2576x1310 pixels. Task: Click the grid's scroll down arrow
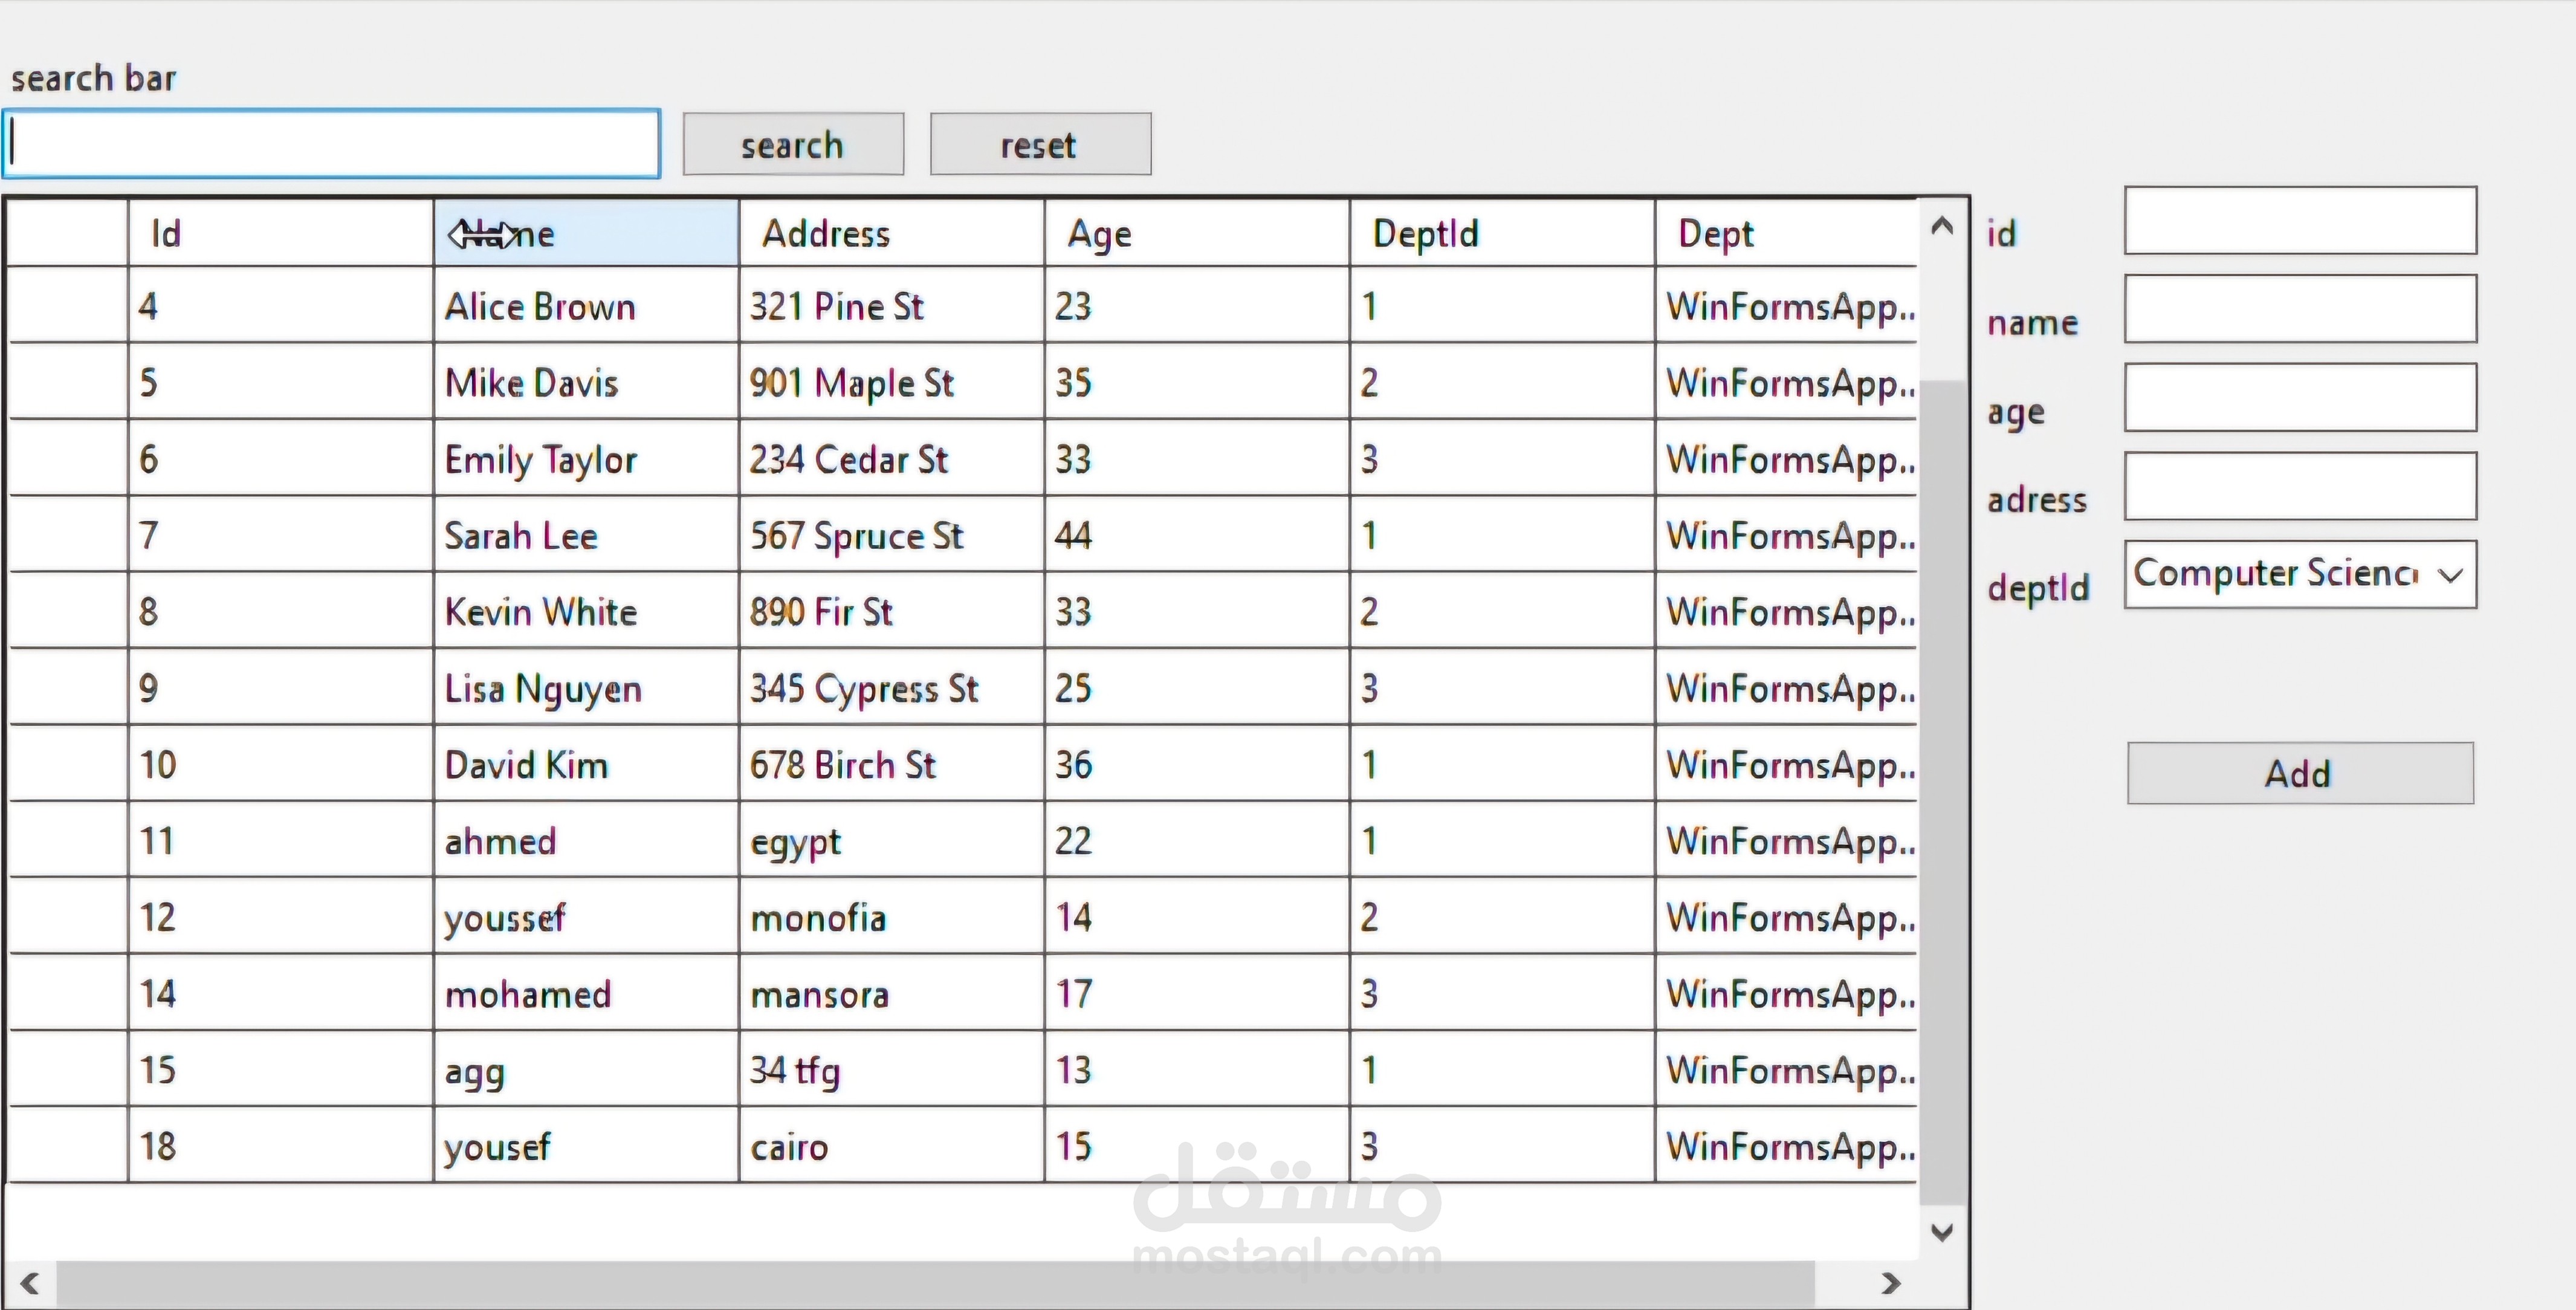[1942, 1232]
